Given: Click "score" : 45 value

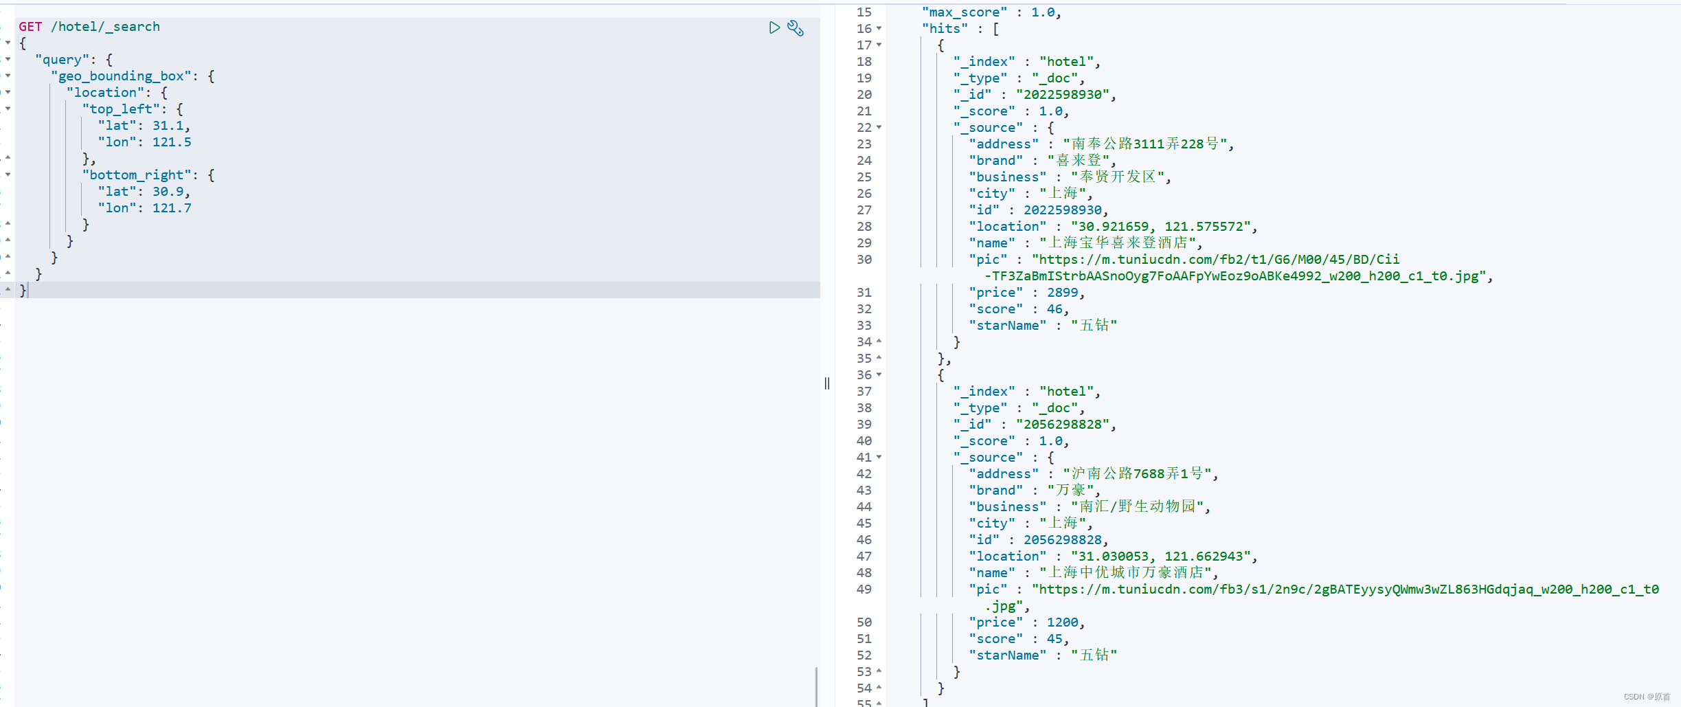Looking at the screenshot, I should click(1054, 639).
